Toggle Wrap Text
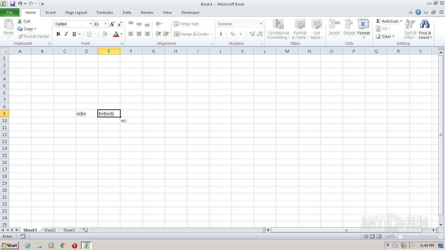Screen dimensions: 445x250 [186, 24]
